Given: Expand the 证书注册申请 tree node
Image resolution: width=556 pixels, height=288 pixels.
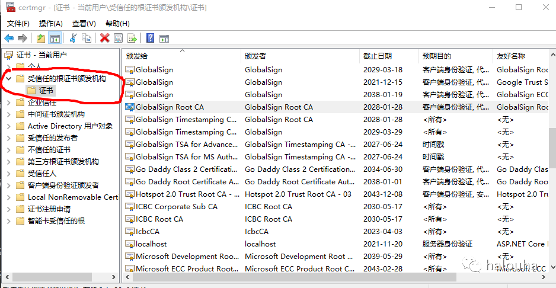Looking at the screenshot, I should point(9,209).
